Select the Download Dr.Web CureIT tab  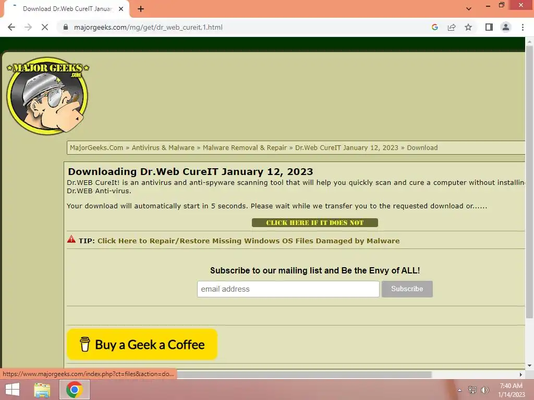tap(67, 9)
